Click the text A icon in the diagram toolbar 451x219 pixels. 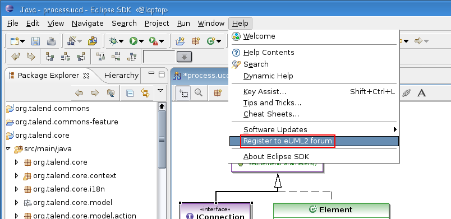click(421, 93)
